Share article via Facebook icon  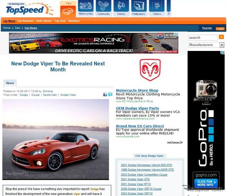(105, 94)
